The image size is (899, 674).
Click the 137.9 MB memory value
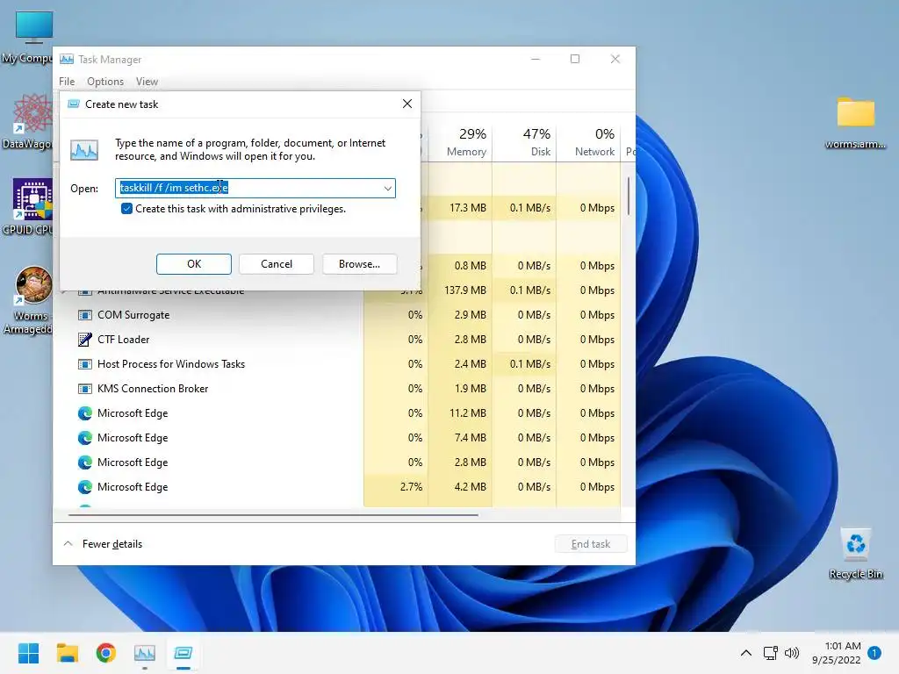tap(465, 290)
